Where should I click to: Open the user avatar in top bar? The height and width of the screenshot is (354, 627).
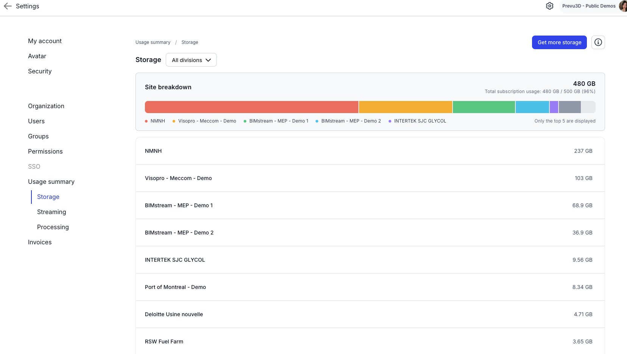click(623, 6)
